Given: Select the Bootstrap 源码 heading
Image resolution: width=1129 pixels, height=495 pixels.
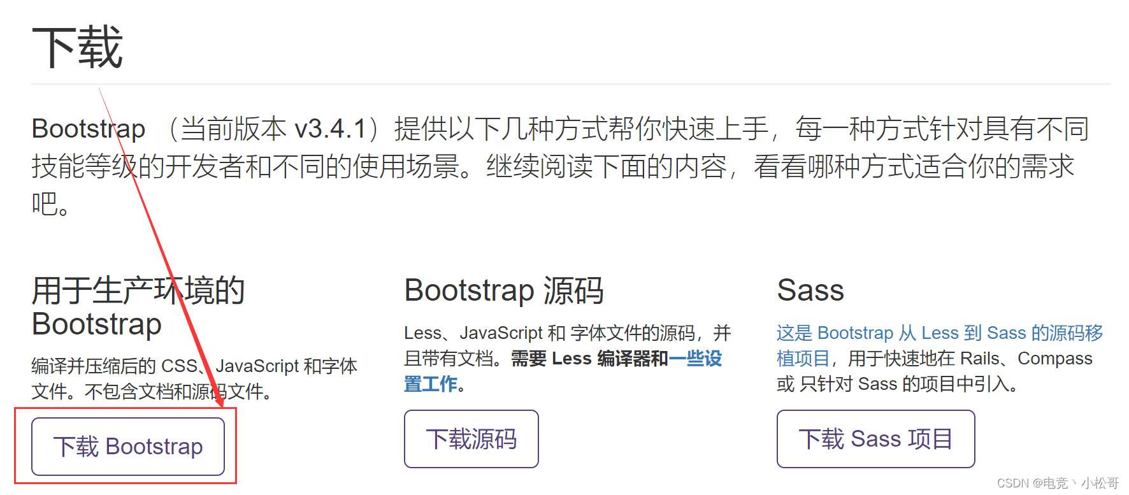Looking at the screenshot, I should coord(504,291).
